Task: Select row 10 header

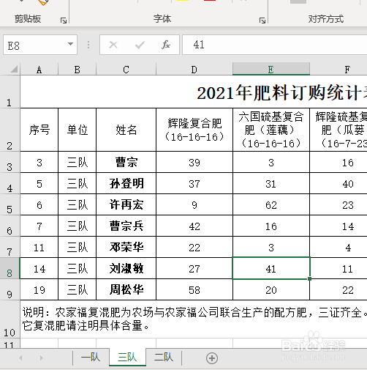Action: tap(10, 319)
